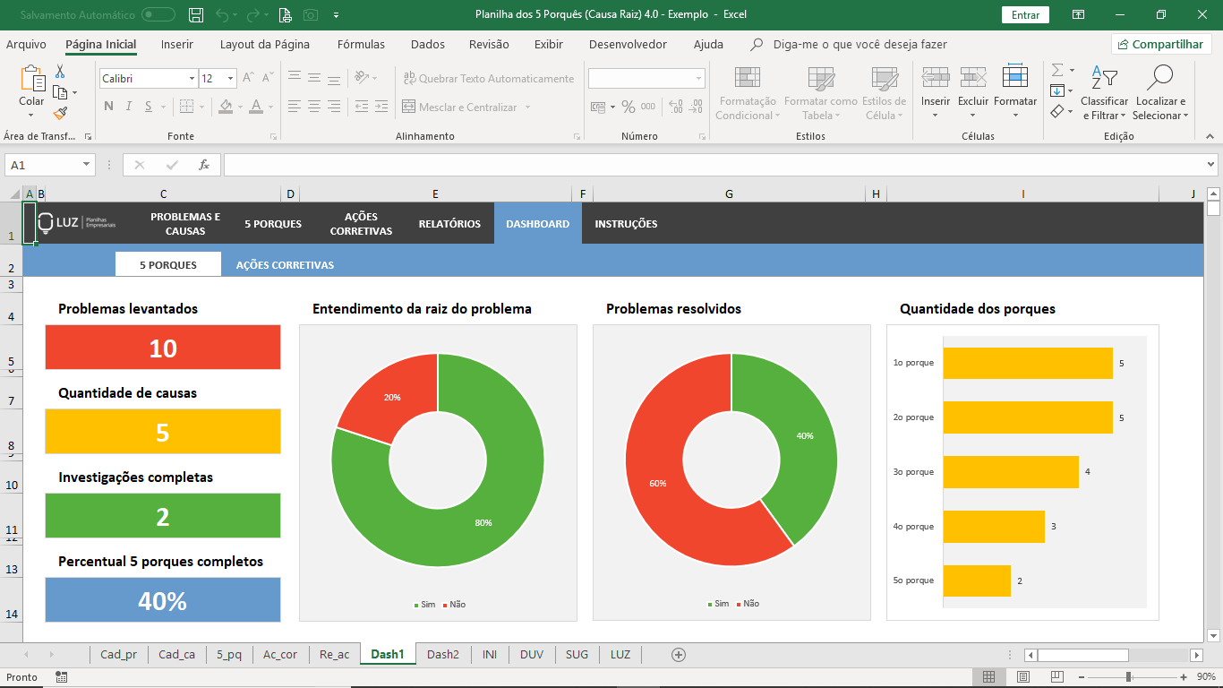Click the Localizar e Selecionar magnifier
Viewport: 1223px width, 688px height.
pos(1160,77)
